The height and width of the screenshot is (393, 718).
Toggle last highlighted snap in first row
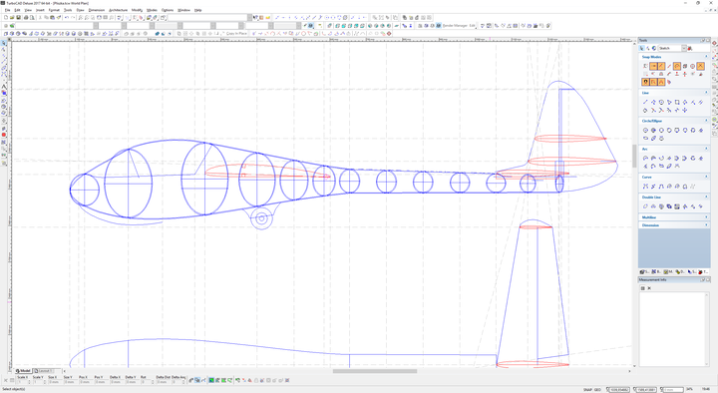pyautogui.click(x=700, y=67)
